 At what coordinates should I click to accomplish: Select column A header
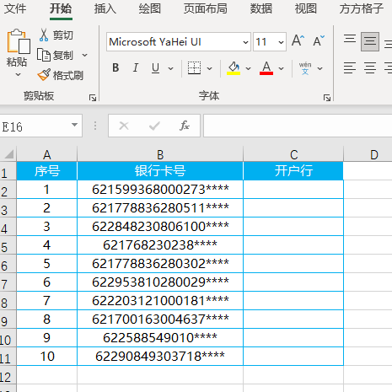pyautogui.click(x=47, y=154)
